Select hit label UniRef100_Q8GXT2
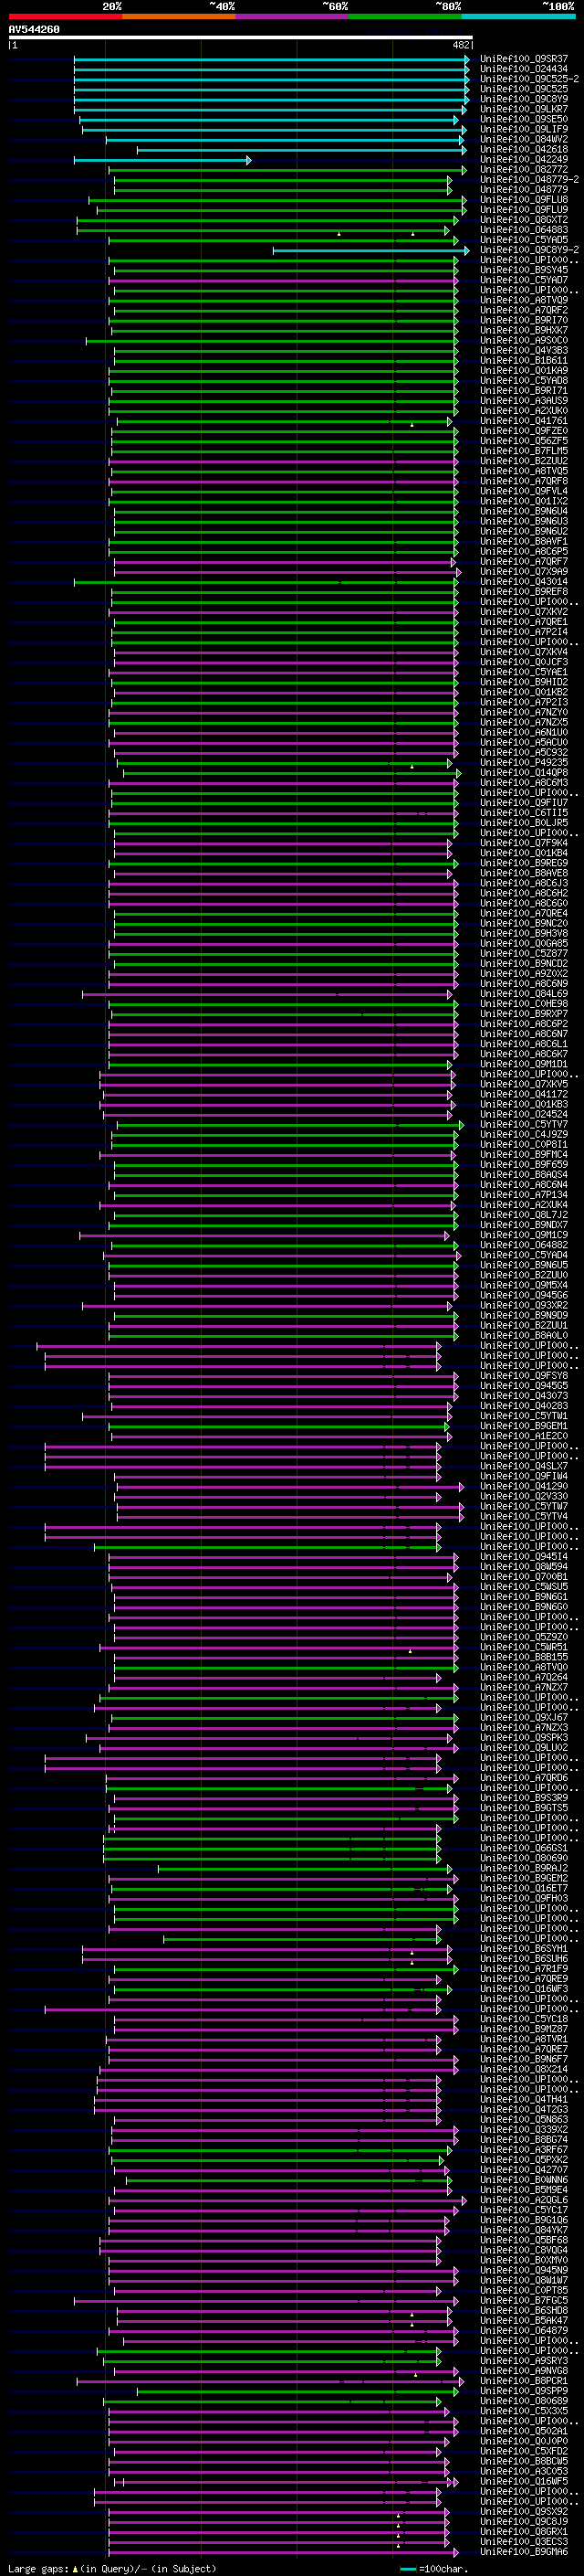The image size is (584, 2576). 524,220
